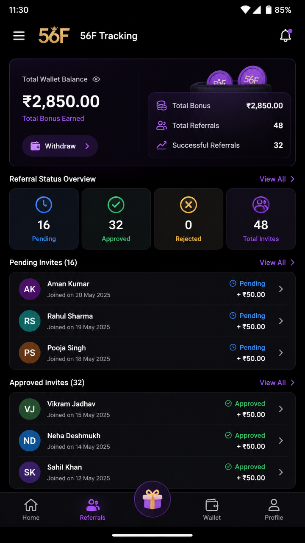Screen dimensions: 305x543
Task: Open the hamburger menu
Action: click(x=19, y=36)
